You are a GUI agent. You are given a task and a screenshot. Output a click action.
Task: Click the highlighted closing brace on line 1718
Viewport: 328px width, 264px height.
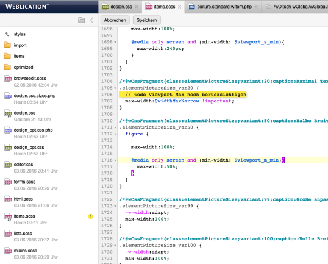coord(132,173)
